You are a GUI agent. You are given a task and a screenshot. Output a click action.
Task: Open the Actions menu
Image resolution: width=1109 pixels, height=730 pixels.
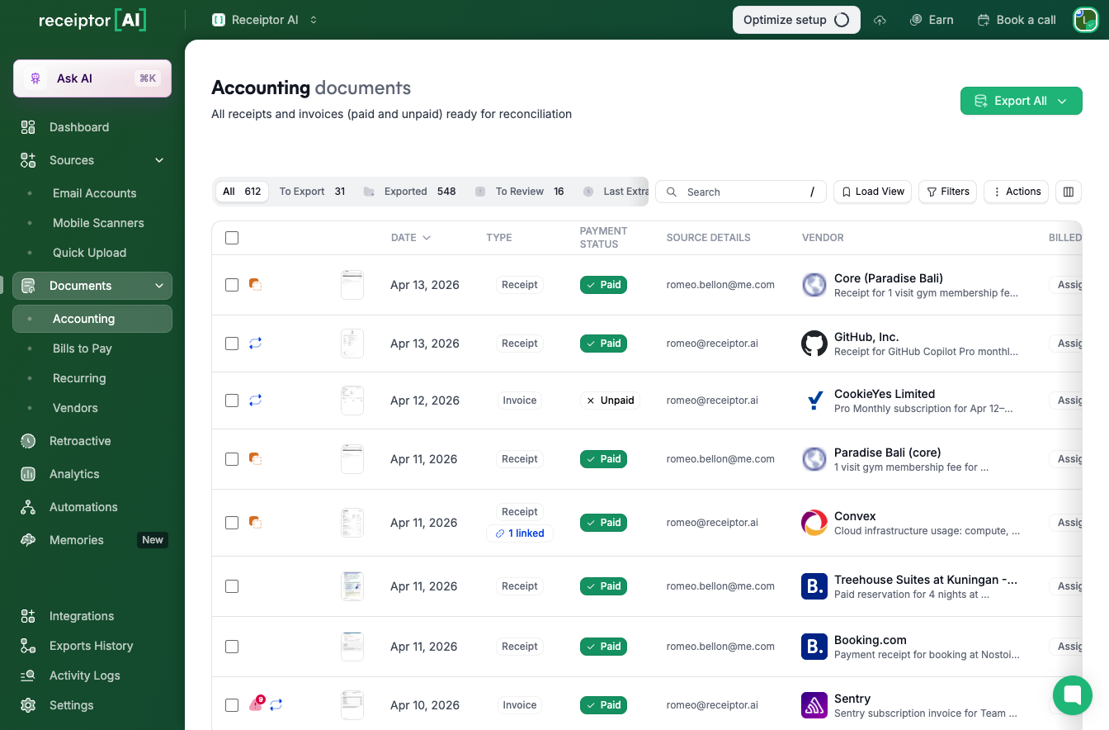(1016, 192)
